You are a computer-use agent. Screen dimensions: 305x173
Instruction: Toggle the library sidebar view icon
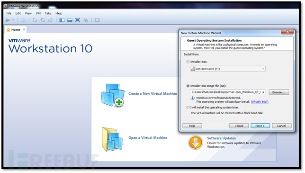click(62, 20)
